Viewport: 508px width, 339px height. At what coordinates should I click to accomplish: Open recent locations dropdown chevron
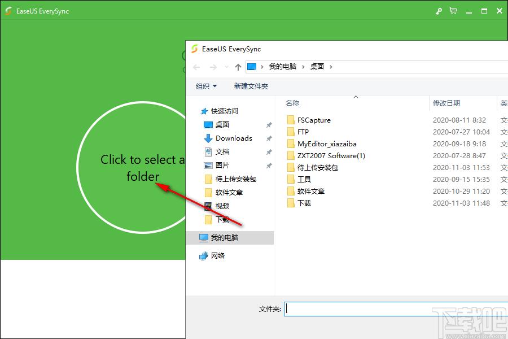click(x=226, y=67)
